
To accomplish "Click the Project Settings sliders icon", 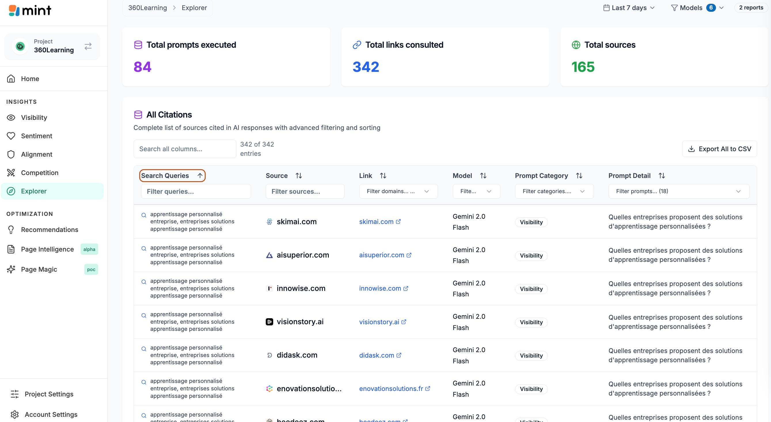I will (15, 394).
